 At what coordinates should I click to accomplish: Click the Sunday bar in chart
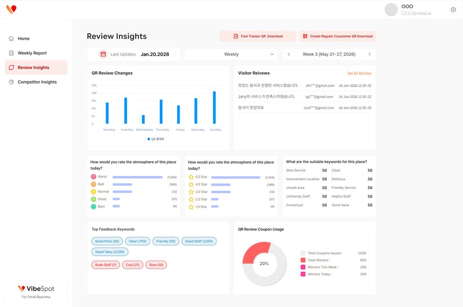tap(214, 108)
